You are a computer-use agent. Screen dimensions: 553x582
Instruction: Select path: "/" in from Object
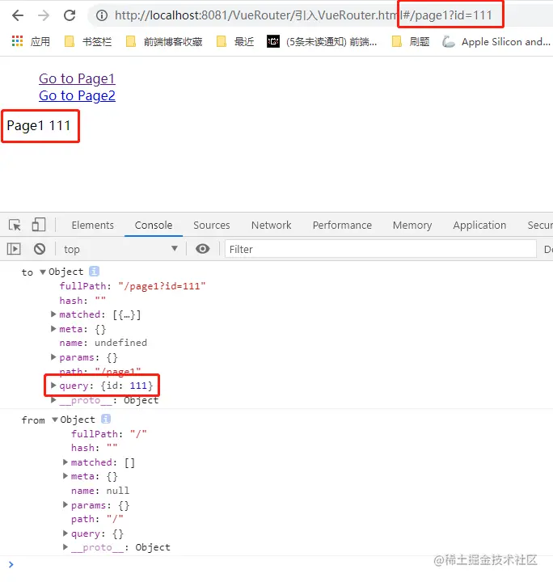[97, 519]
